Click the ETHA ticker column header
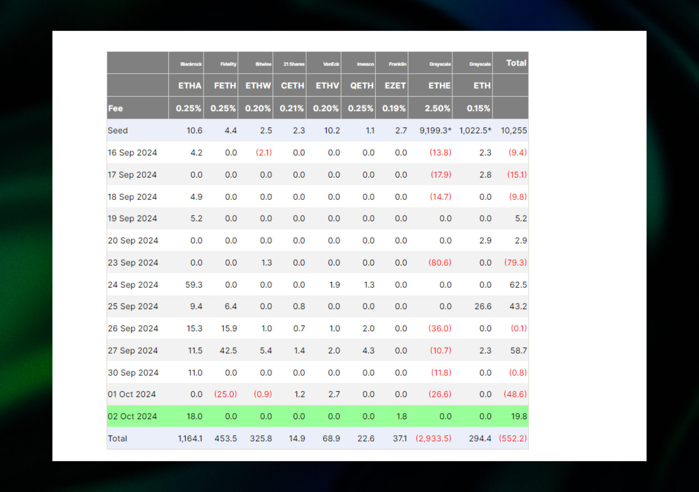This screenshot has width=699, height=492. click(190, 86)
